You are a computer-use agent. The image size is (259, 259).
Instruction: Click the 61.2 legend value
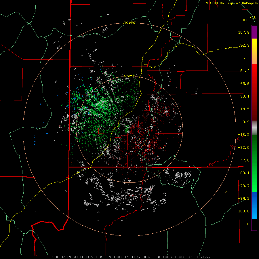pos(245,71)
